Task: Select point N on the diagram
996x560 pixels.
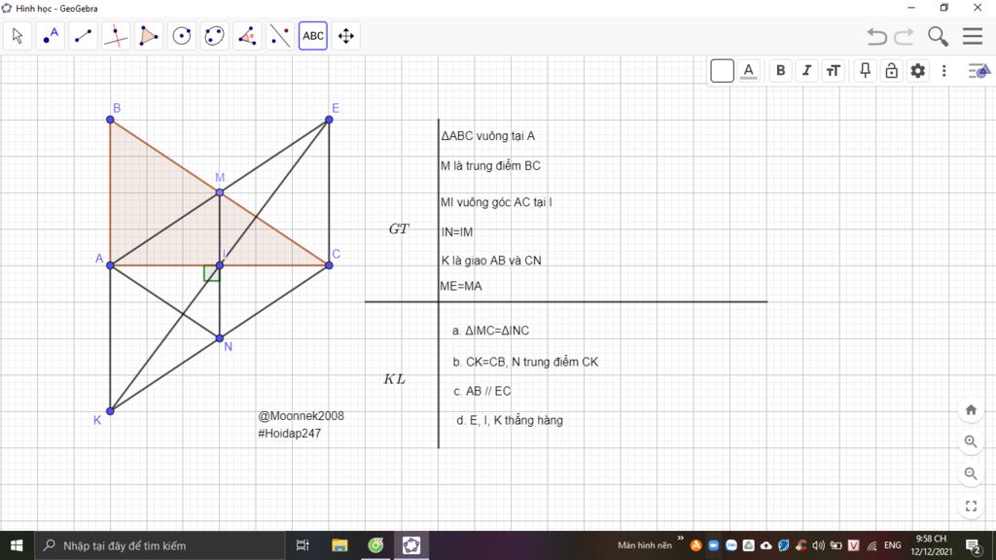Action: pos(220,338)
